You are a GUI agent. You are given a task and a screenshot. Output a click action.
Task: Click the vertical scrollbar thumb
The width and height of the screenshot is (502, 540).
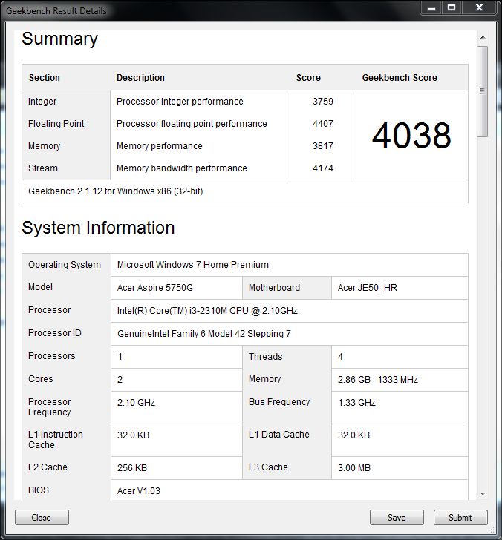(x=483, y=91)
